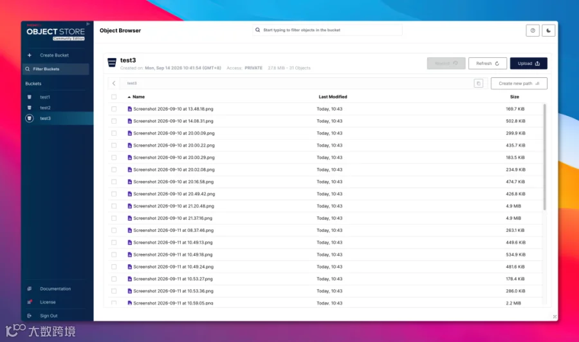Go back using the path arrow
The image size is (579, 342).
pos(114,83)
